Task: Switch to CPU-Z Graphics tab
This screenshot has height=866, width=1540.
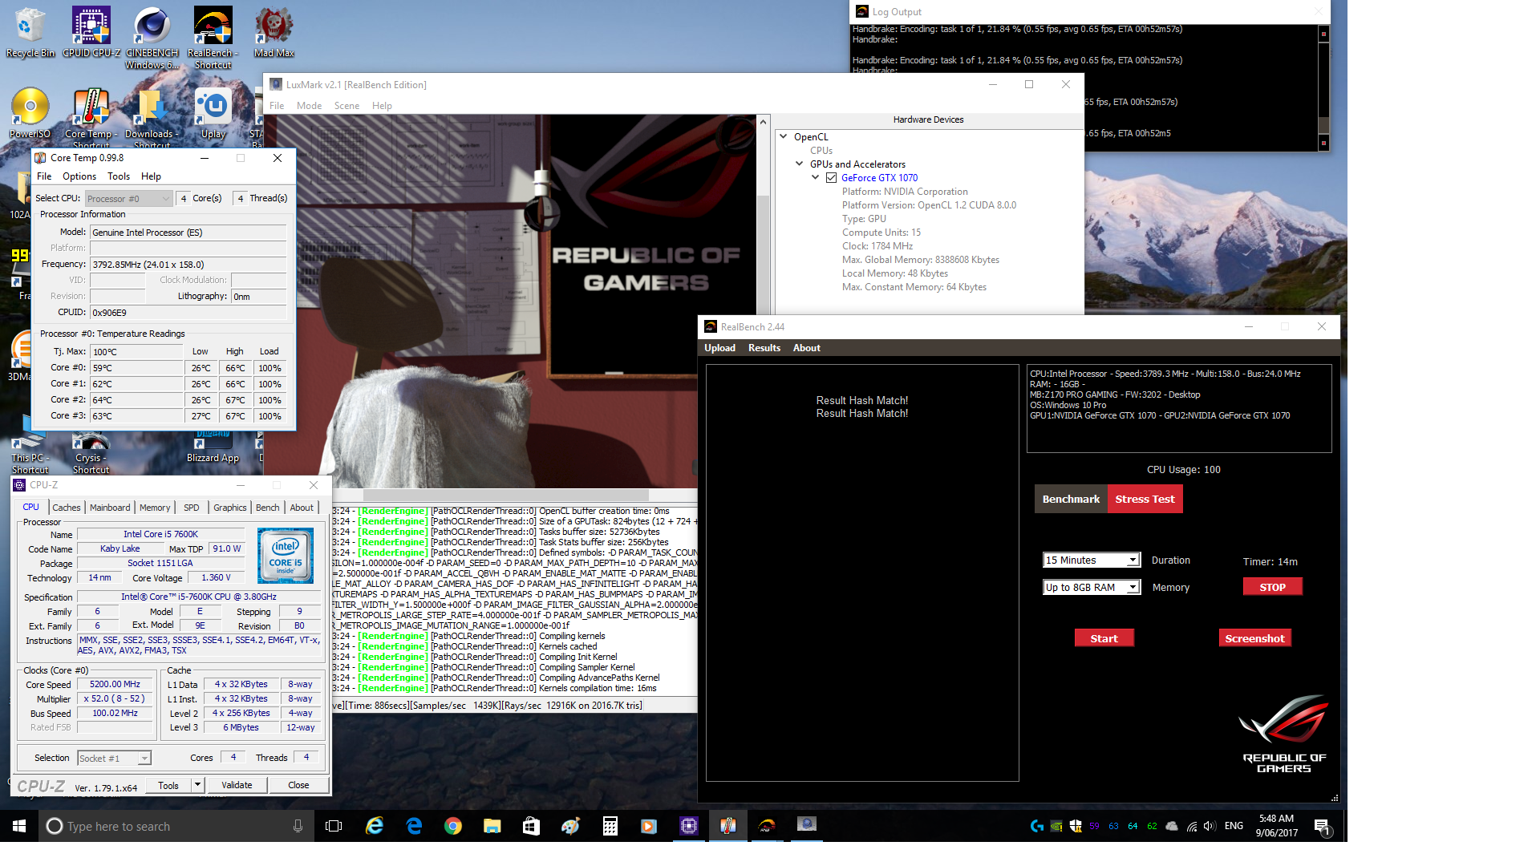Action: pos(230,508)
